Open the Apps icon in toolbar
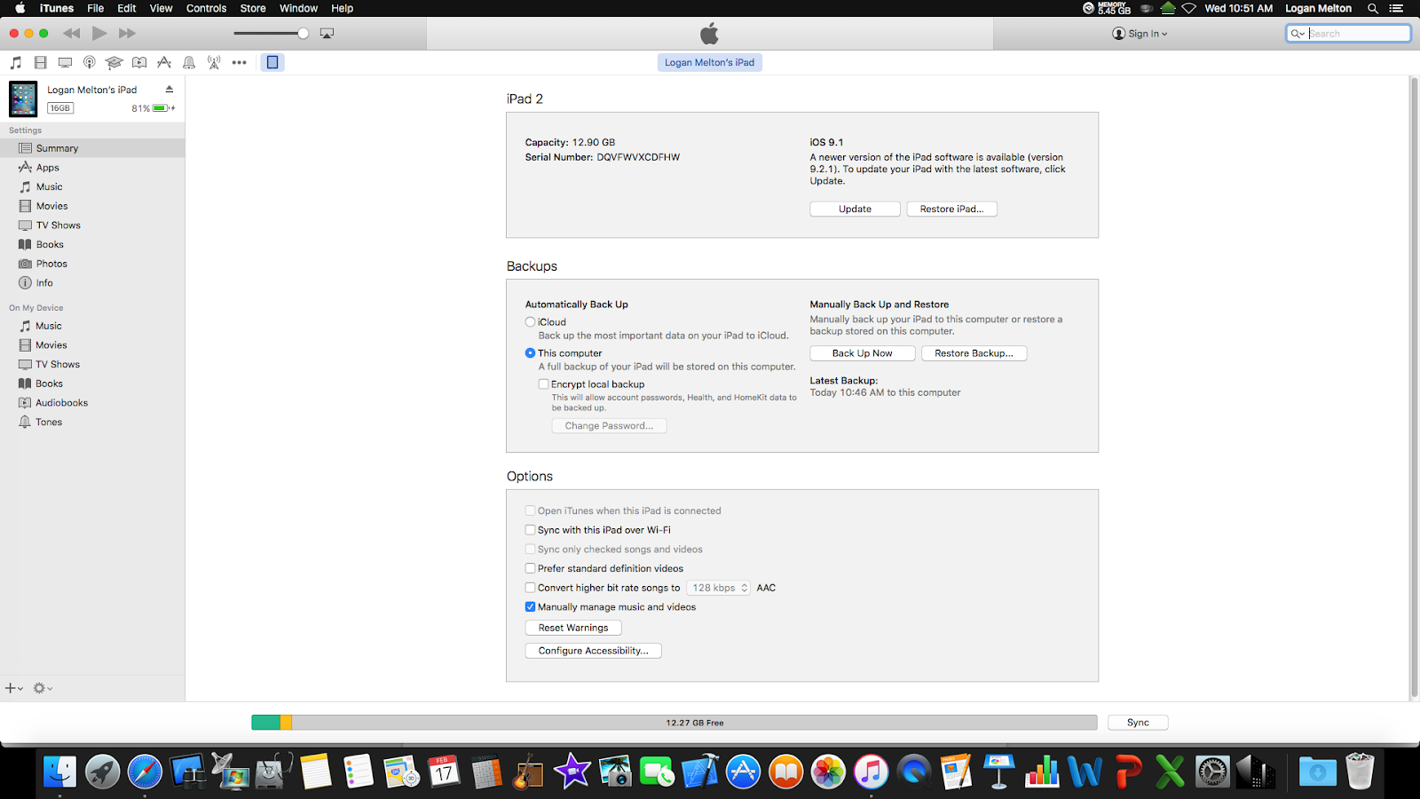Viewport: 1420px width, 799px height. pos(164,62)
